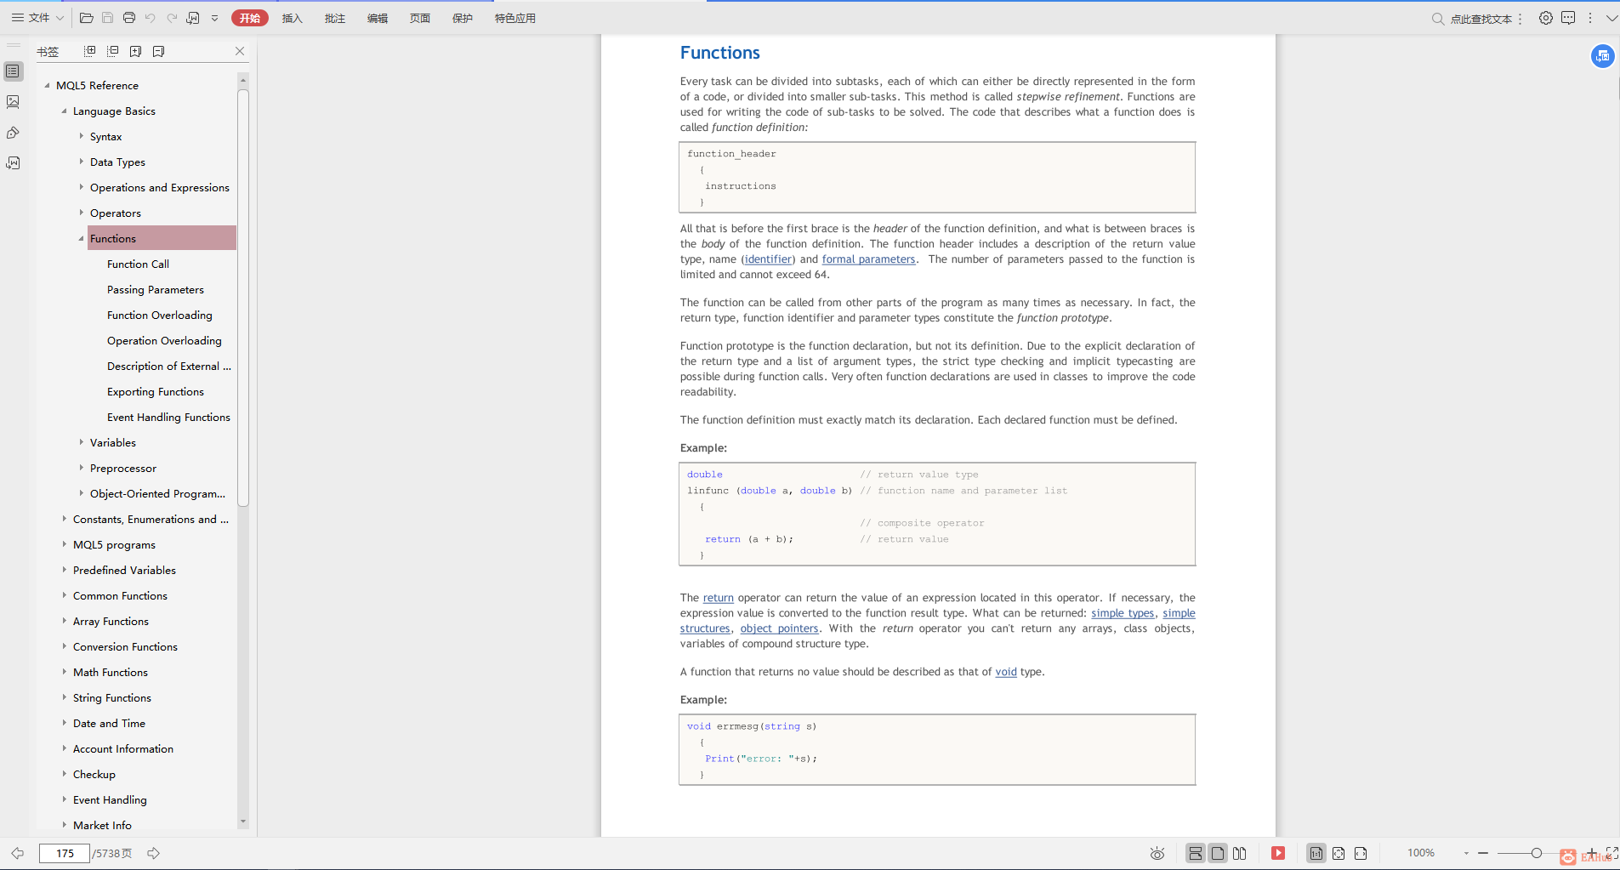Print the document using the printer icon
The width and height of the screenshot is (1620, 870).
click(128, 18)
